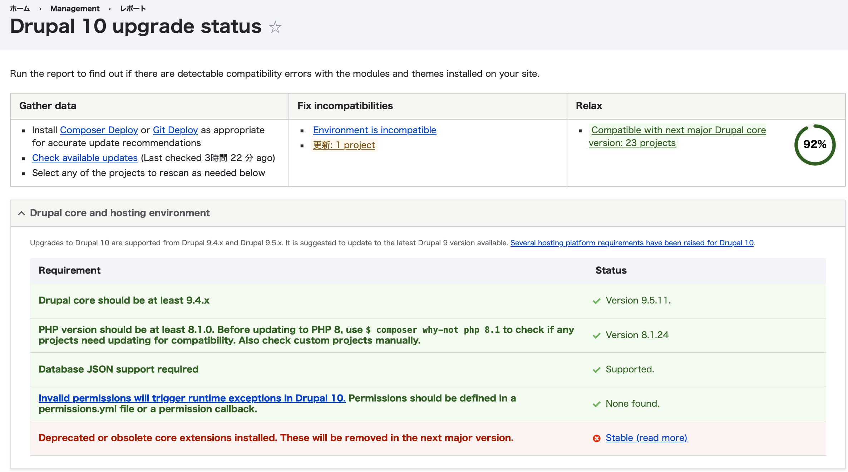Click red error icon beside Stable link
This screenshot has width=848, height=472.
(x=596, y=438)
